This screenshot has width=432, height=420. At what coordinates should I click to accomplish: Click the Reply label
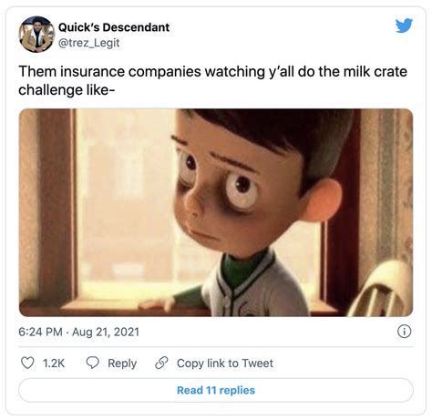pos(122,364)
